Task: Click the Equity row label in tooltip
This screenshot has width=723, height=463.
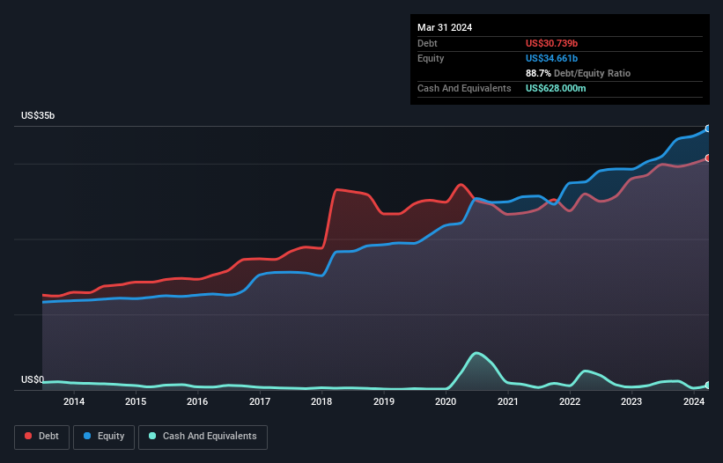Action: pos(431,58)
